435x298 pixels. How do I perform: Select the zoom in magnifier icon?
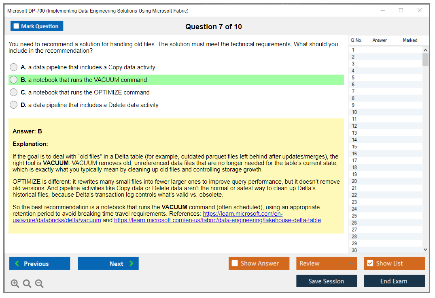point(15,283)
